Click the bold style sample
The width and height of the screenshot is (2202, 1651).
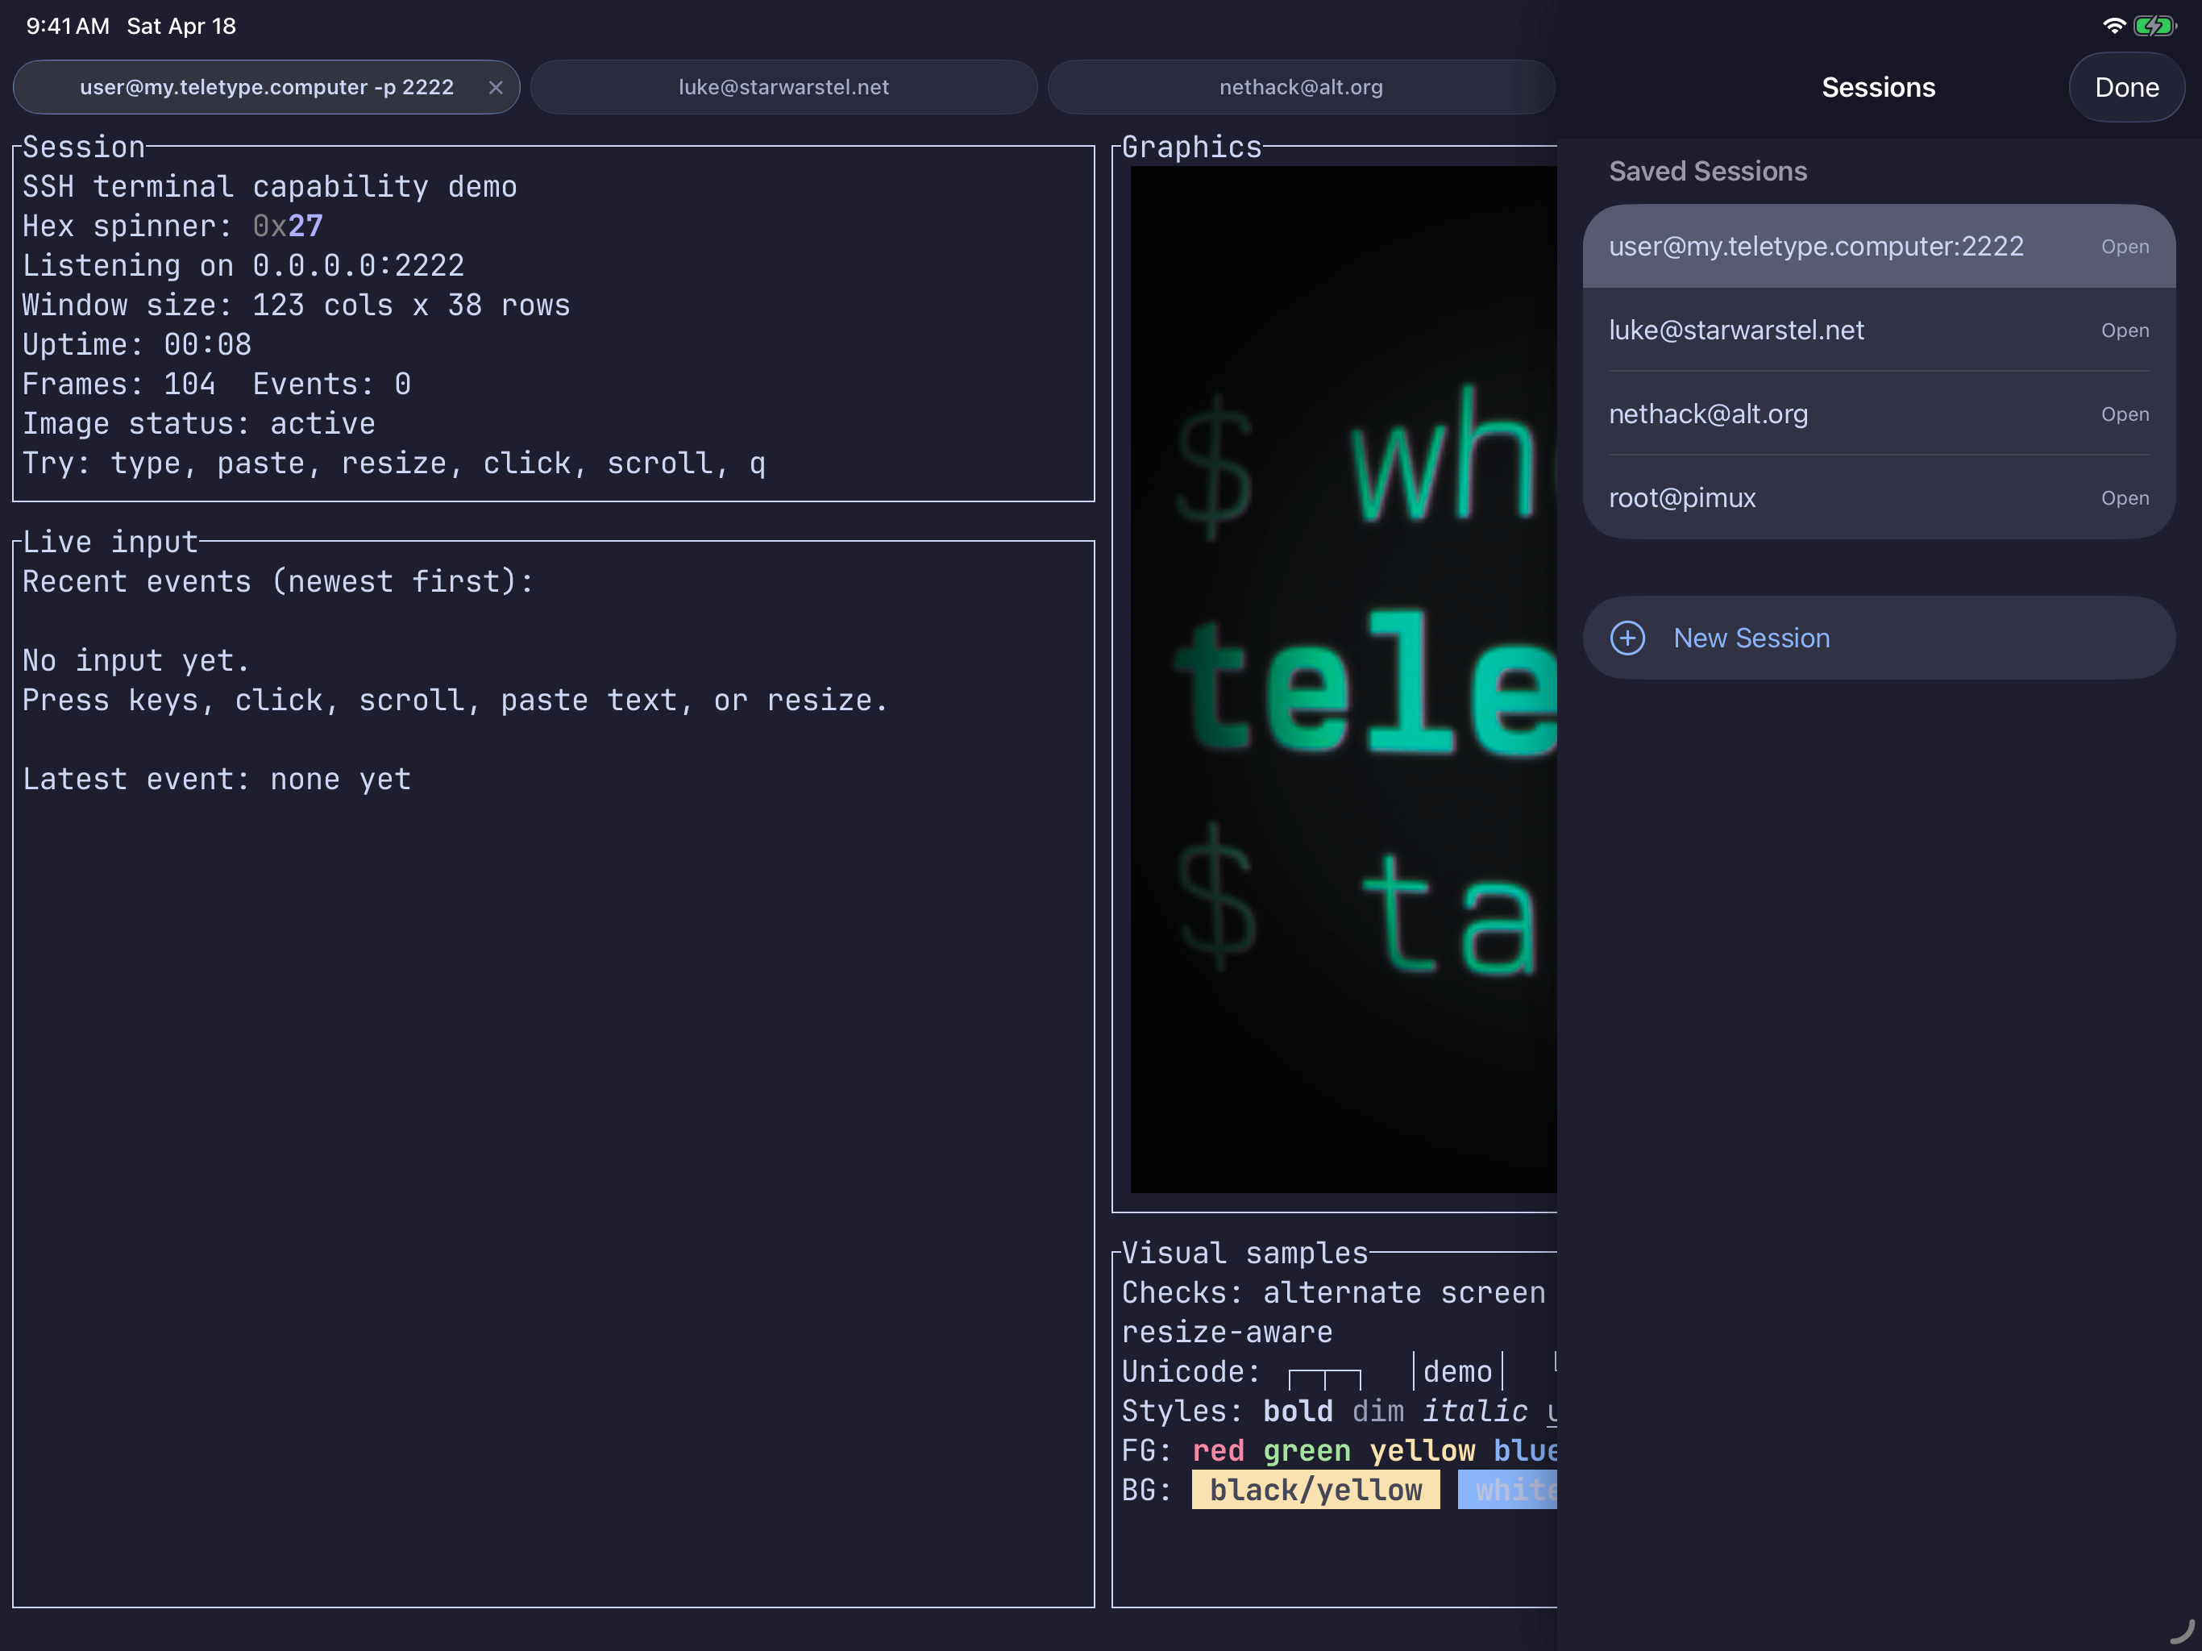point(1297,1411)
